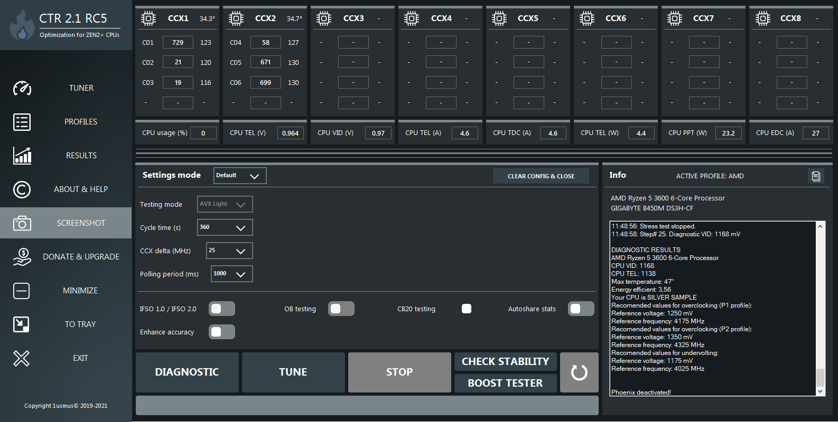
Task: Click the TUNE button
Action: click(x=293, y=372)
